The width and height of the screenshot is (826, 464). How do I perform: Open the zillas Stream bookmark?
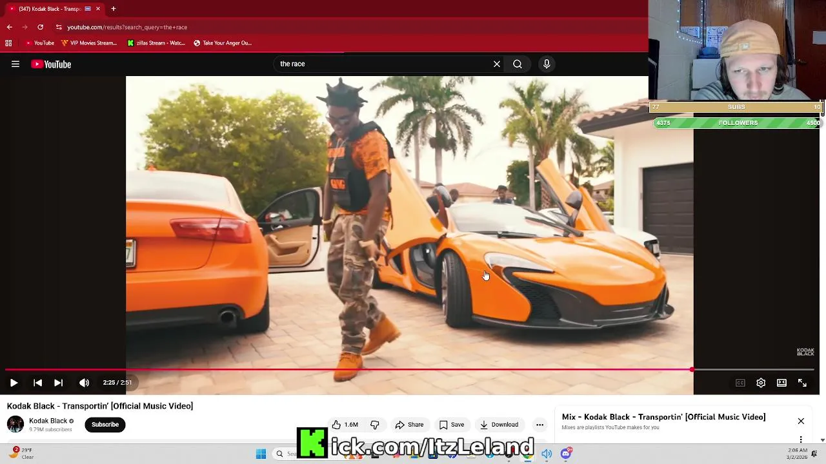(156, 43)
